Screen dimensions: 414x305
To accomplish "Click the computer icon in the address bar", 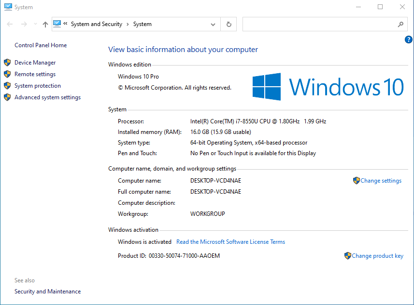I will click(57, 24).
